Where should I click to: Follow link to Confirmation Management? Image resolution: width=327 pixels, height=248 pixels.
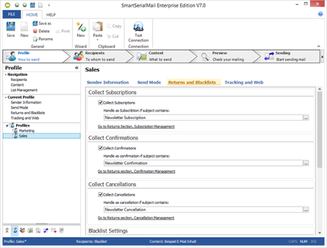pyautogui.click(x=136, y=171)
